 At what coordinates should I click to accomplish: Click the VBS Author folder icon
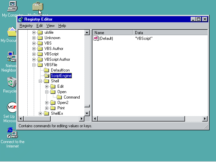point(40,49)
